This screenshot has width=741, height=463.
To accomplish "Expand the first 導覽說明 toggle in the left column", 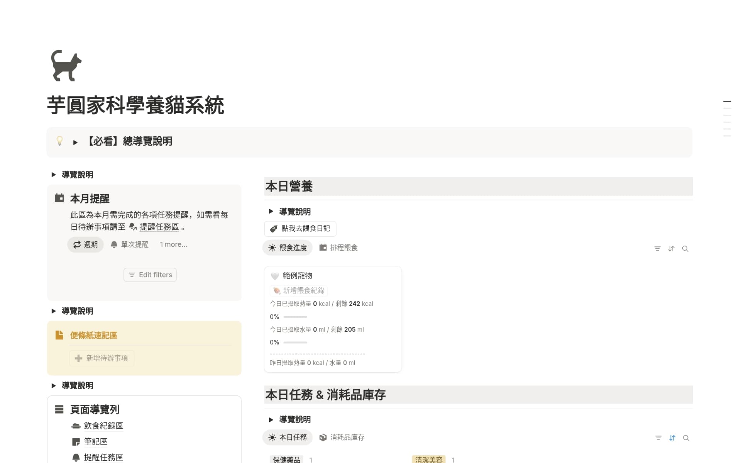I will [54, 175].
